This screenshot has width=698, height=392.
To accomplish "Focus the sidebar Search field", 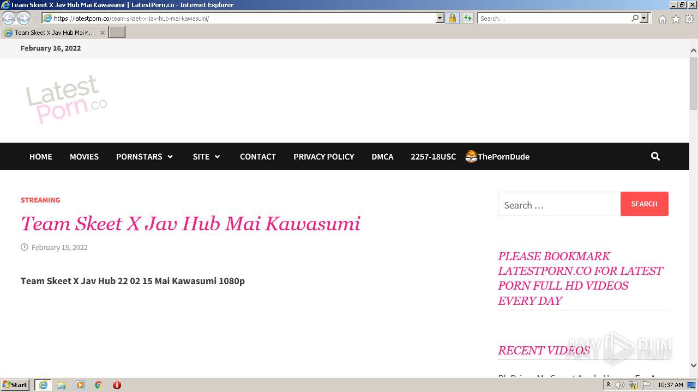I will [x=559, y=205].
